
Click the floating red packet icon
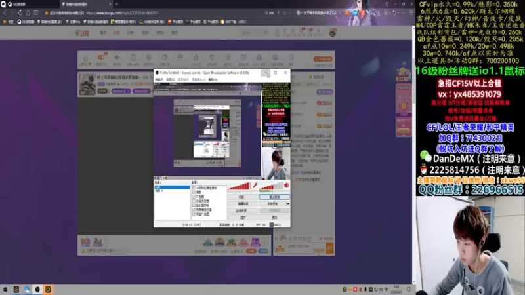(404, 74)
